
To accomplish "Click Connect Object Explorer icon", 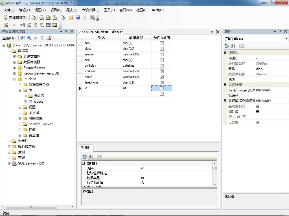I will point(23,38).
